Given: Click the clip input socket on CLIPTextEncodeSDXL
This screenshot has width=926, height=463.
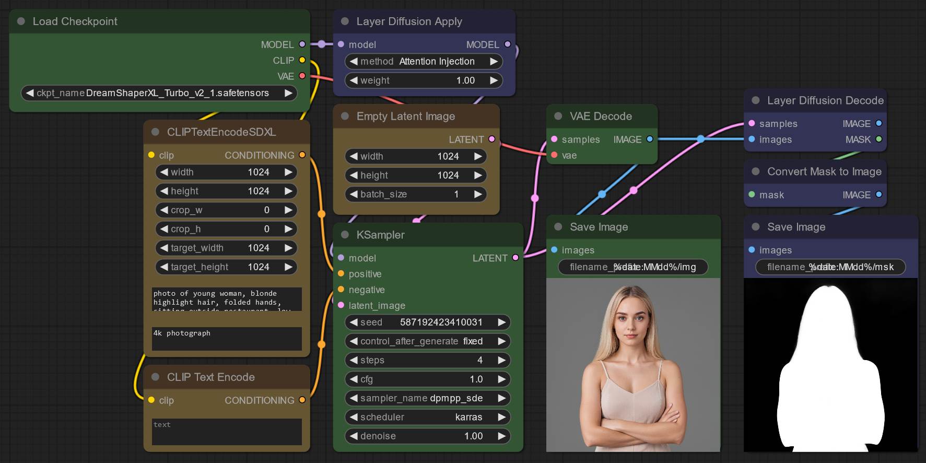Looking at the screenshot, I should (x=151, y=155).
